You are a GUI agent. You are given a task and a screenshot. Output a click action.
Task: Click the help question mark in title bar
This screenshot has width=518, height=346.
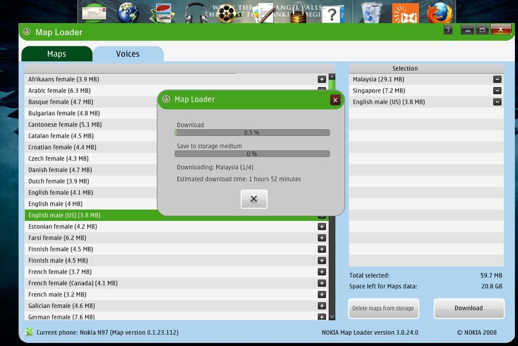tap(448, 30)
